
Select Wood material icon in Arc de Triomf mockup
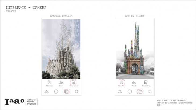pos(134,82)
